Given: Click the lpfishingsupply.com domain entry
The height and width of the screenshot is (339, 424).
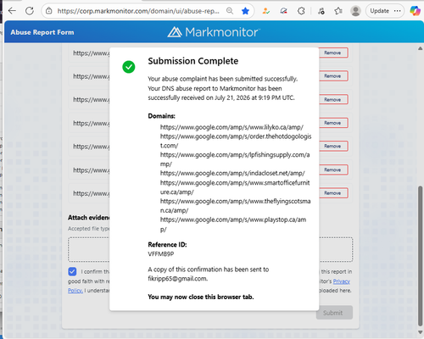Looking at the screenshot, I should click(235, 159).
